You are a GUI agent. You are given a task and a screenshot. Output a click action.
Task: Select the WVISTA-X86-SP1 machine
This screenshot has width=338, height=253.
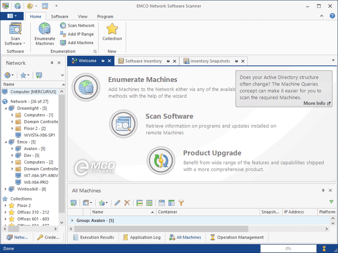click(40, 135)
